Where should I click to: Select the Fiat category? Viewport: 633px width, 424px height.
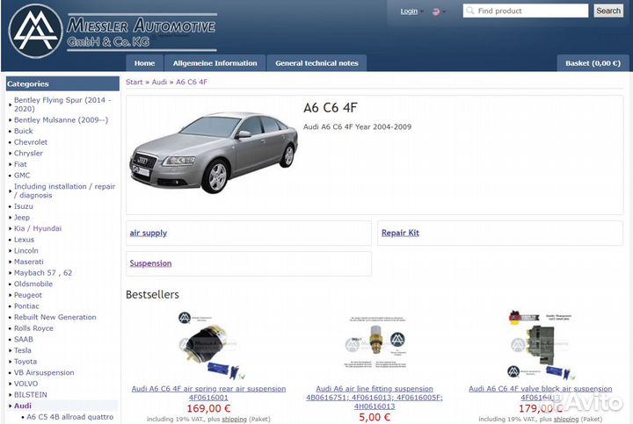point(20,164)
